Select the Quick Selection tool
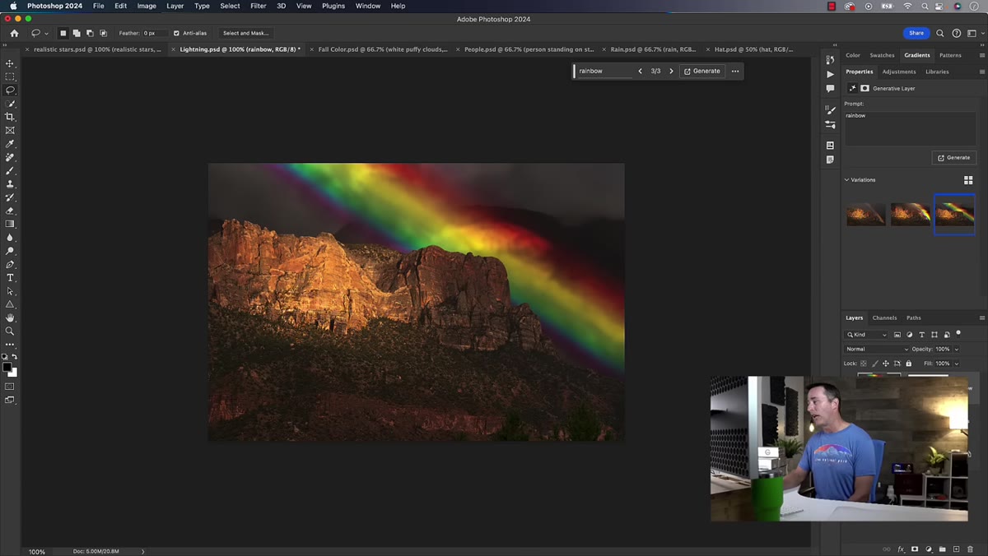The width and height of the screenshot is (988, 556). [10, 104]
